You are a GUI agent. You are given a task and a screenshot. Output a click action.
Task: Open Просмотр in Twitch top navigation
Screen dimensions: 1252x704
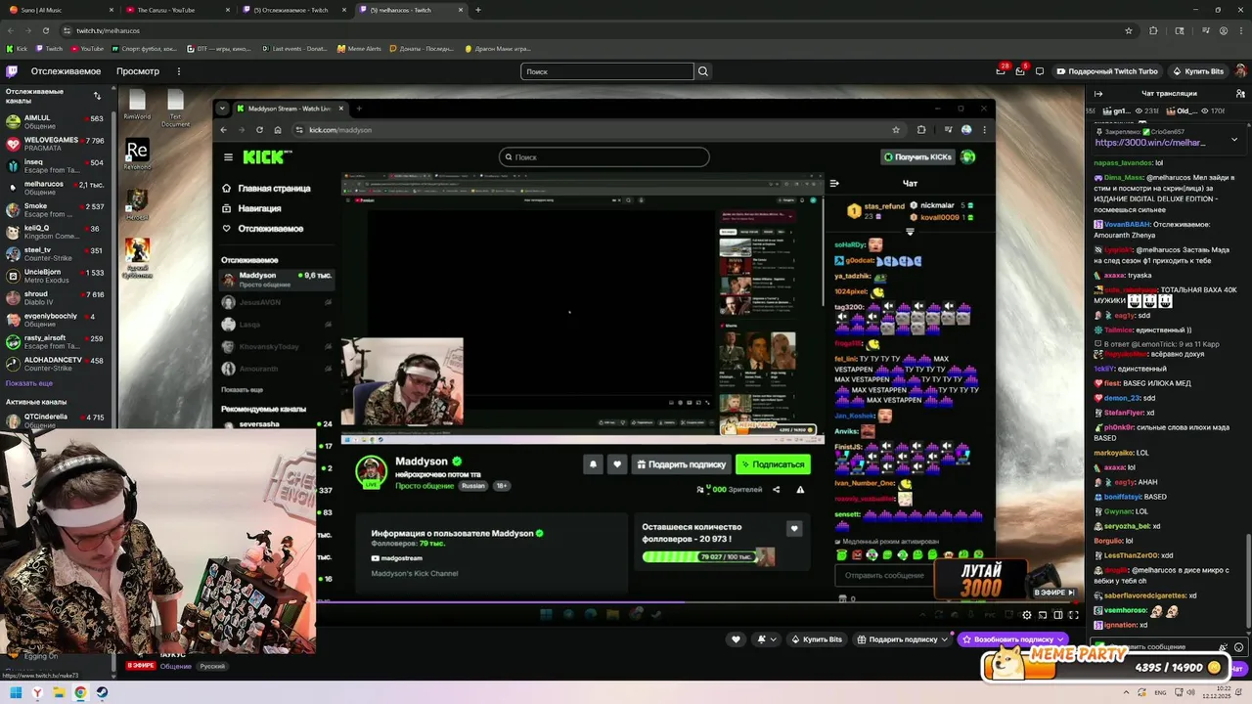coord(138,71)
